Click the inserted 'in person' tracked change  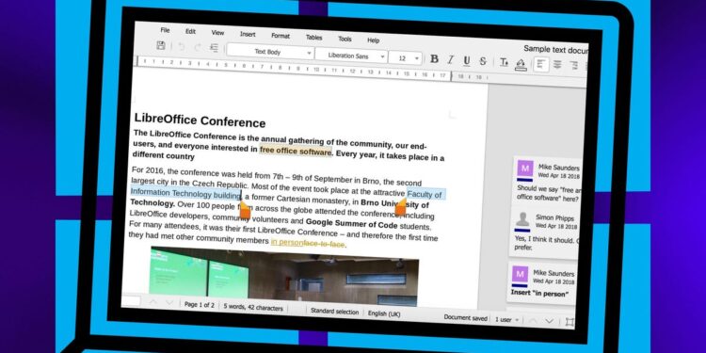287,242
